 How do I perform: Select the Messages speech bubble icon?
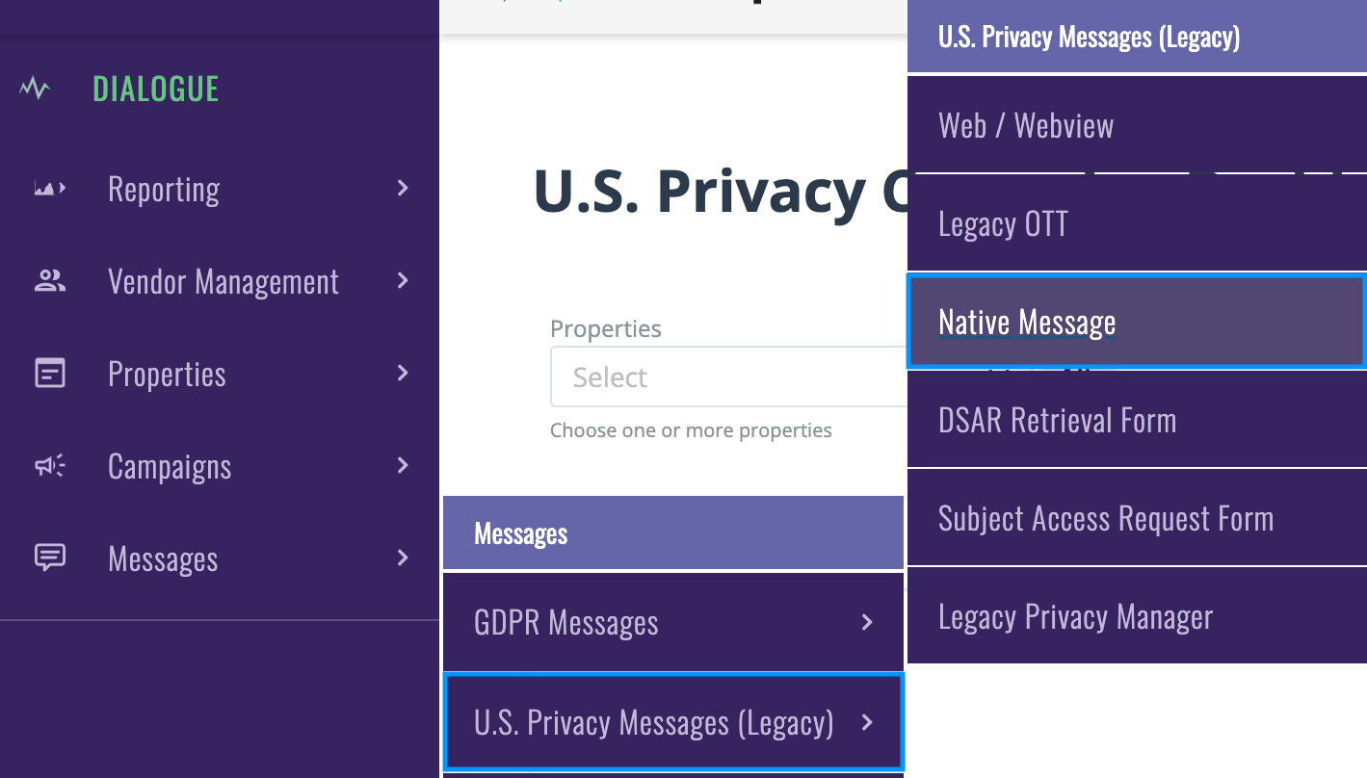click(x=50, y=558)
